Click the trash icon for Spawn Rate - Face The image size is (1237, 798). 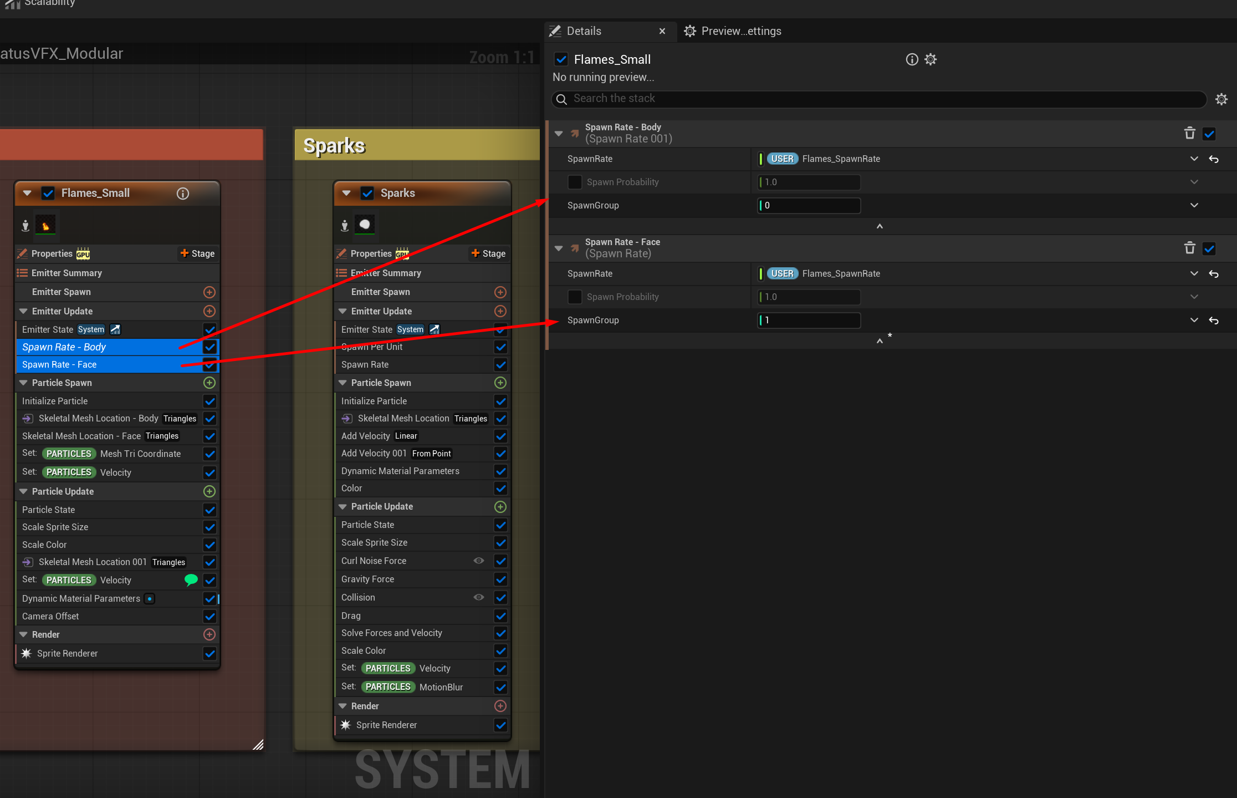point(1189,248)
